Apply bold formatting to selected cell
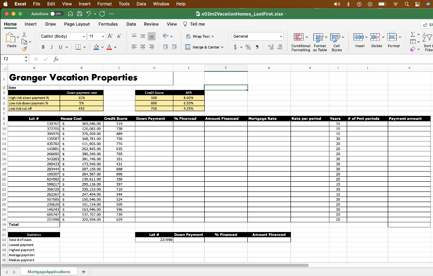This screenshot has height=276, width=433. (x=43, y=46)
